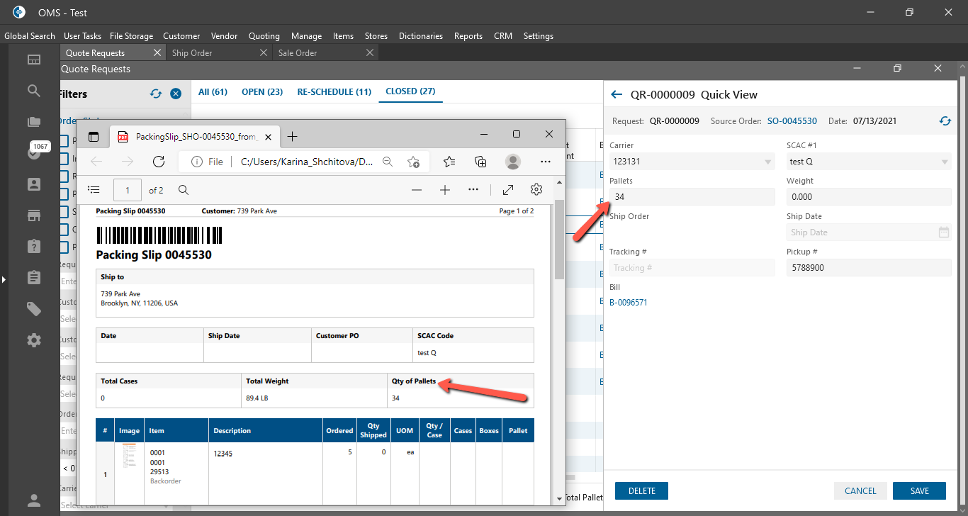Screen dimensions: 968x516
Task: Select the RE-SCHEDULE (11) tab
Action: pos(334,91)
